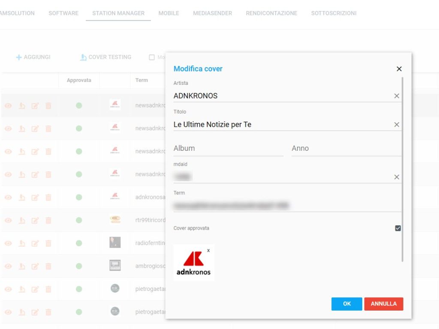This screenshot has width=439, height=329.
Task: Click the cover testing icon in ambrogiosc row
Action: point(22,266)
